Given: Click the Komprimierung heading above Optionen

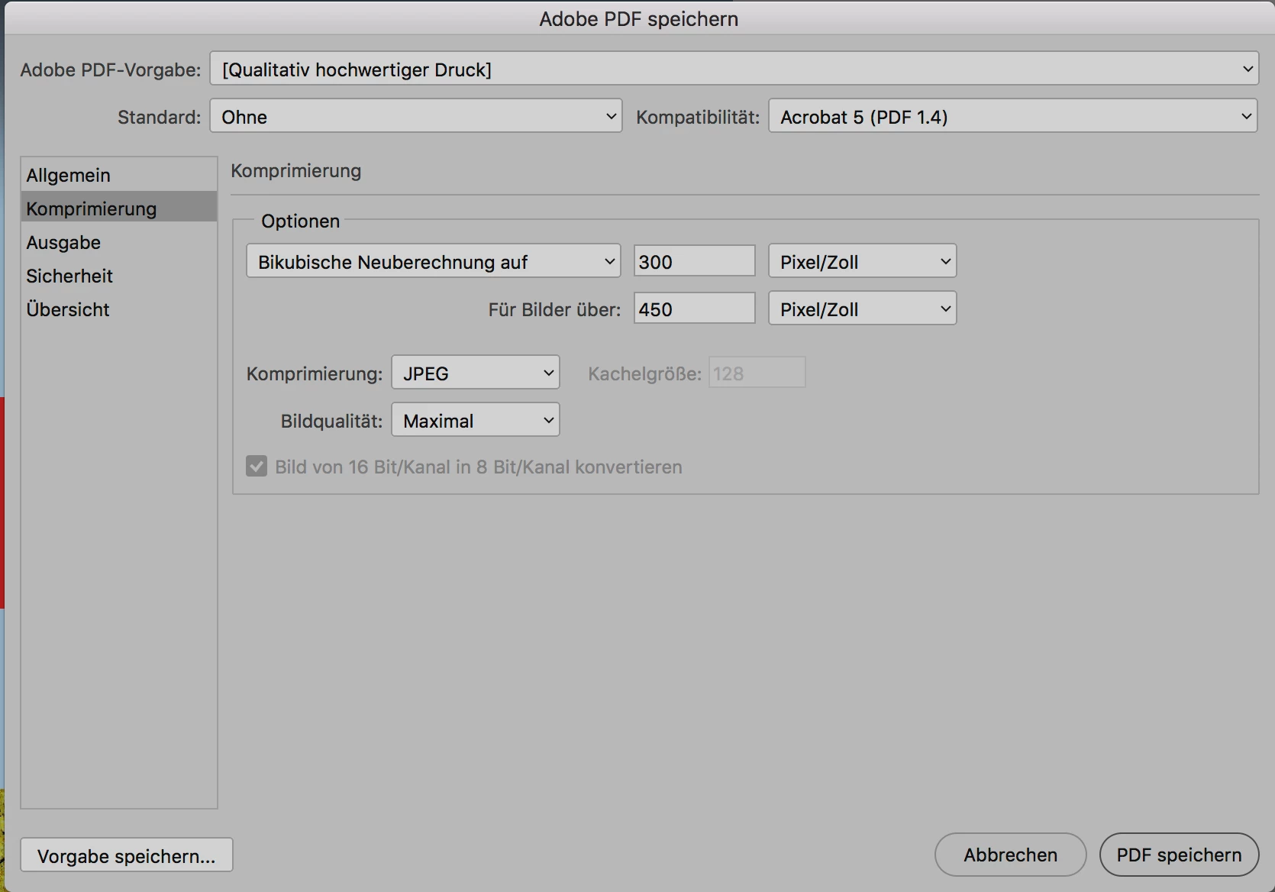Looking at the screenshot, I should click(296, 170).
